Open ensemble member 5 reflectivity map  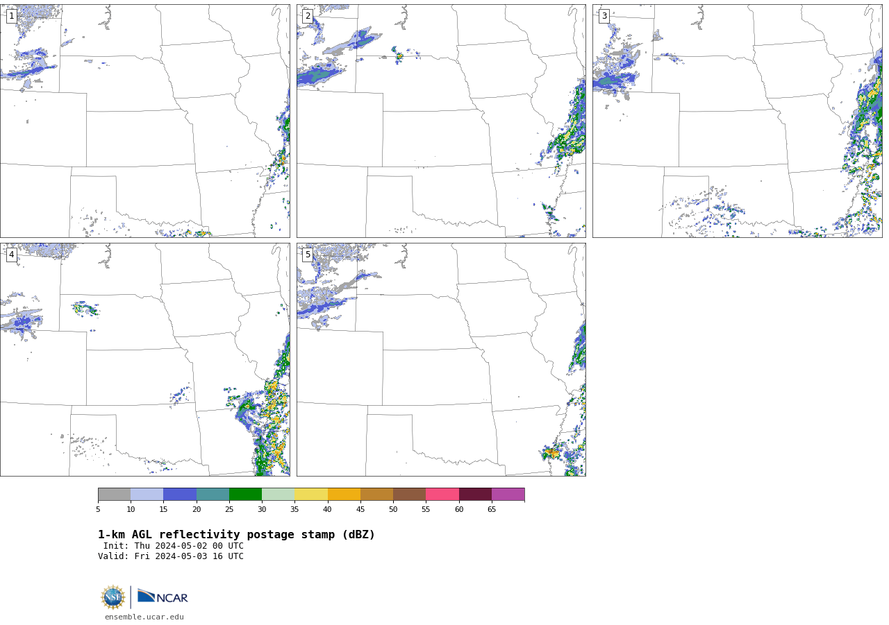point(441,359)
